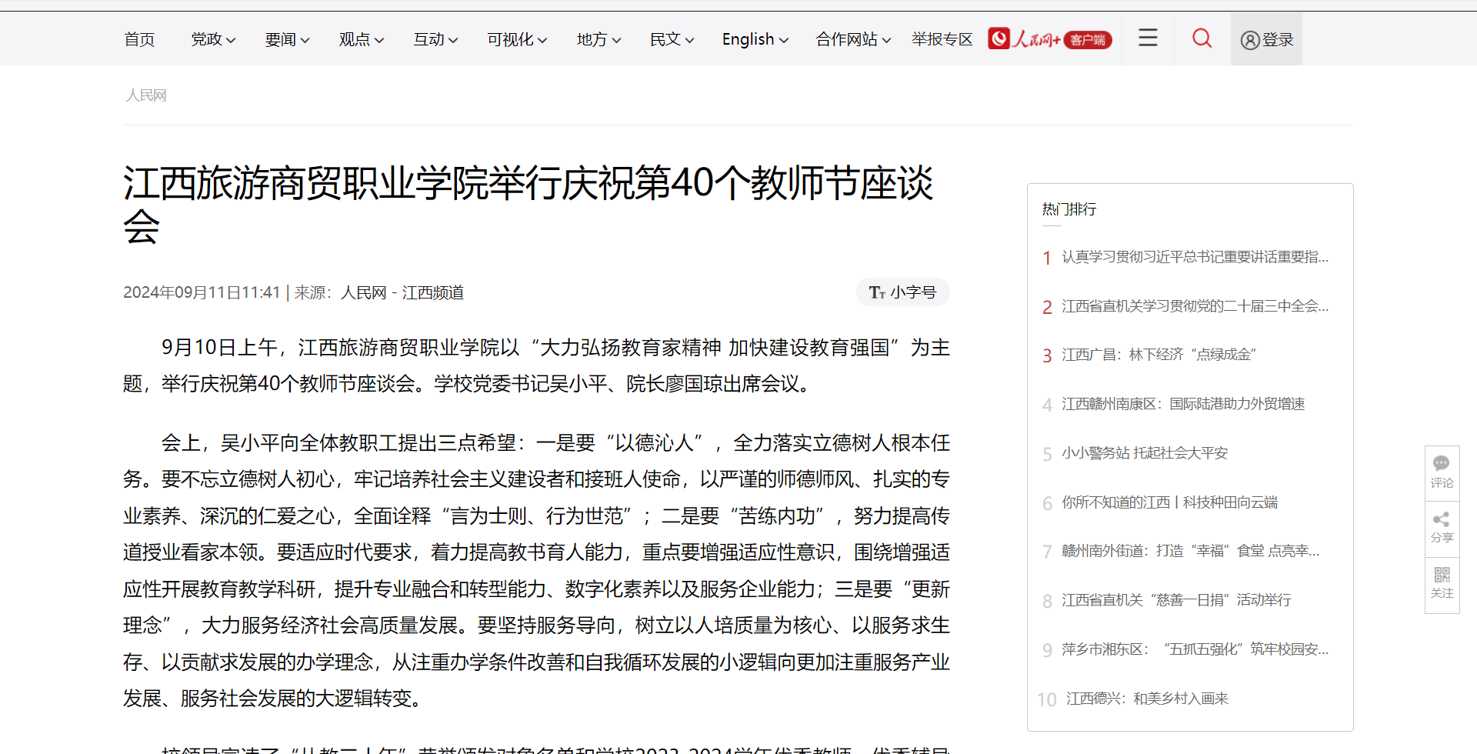Viewport: 1477px width, 754px height.
Task: Click the 分享 share icon
Action: tap(1442, 520)
